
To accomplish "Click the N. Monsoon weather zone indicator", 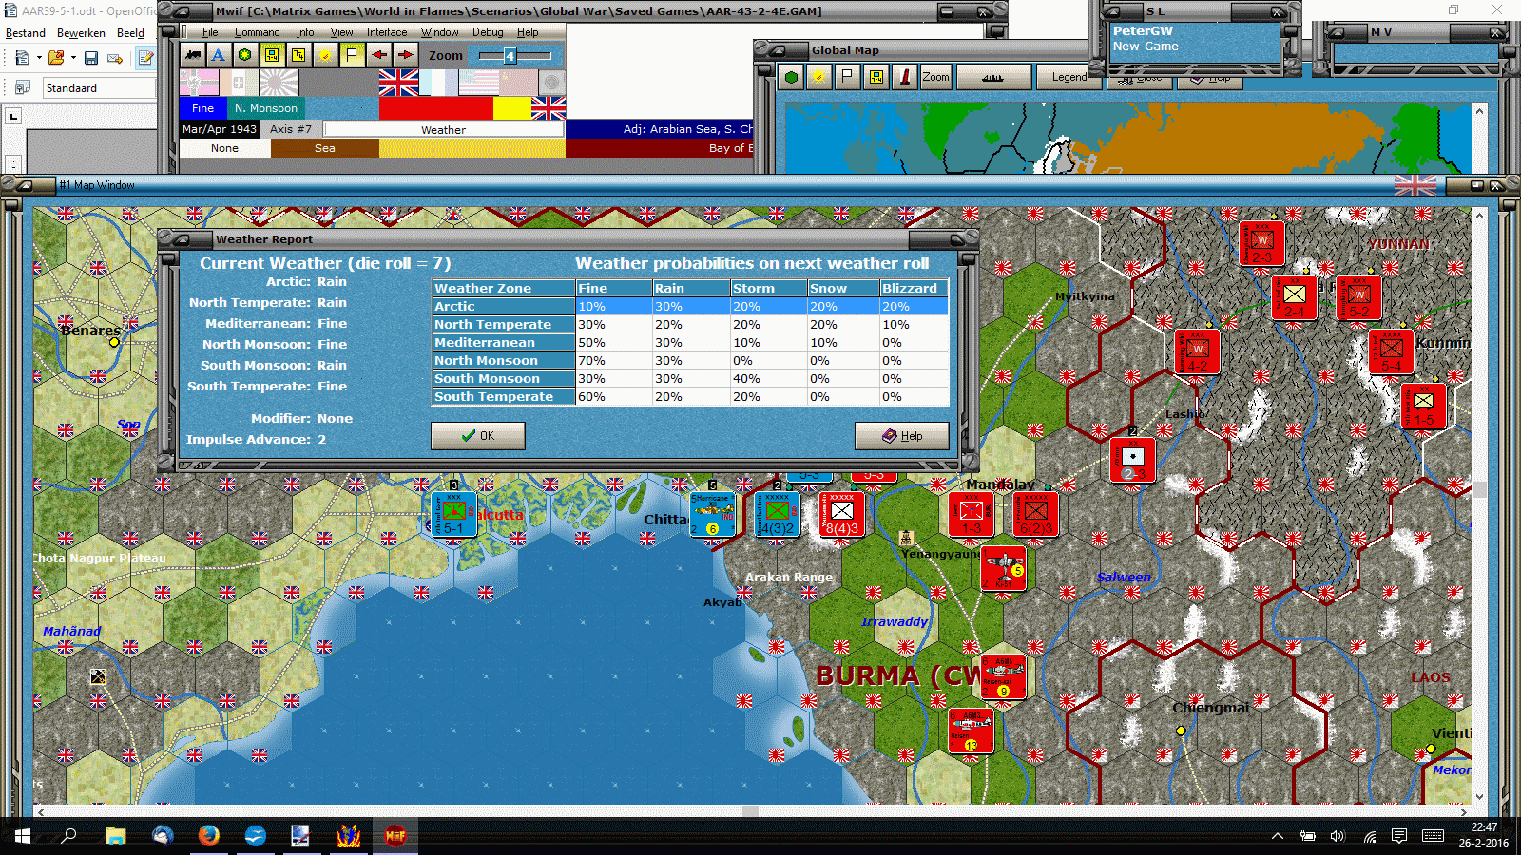I will pyautogui.click(x=266, y=108).
